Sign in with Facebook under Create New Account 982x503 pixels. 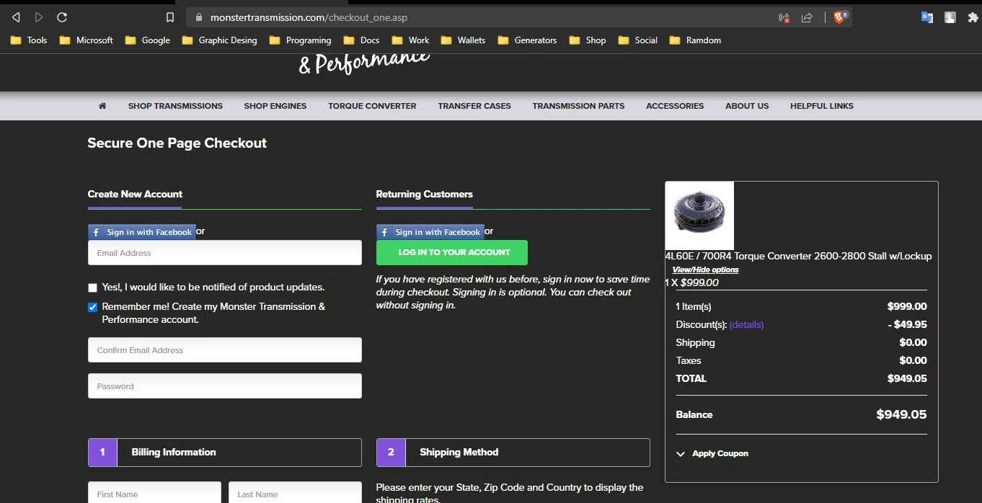click(x=142, y=232)
